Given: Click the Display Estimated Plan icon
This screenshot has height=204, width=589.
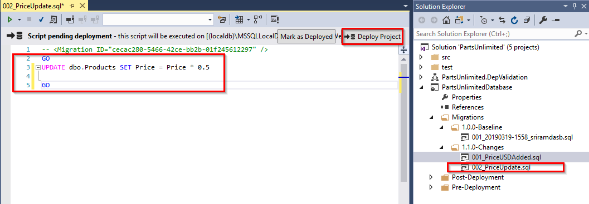Looking at the screenshot, I should click(53, 19).
